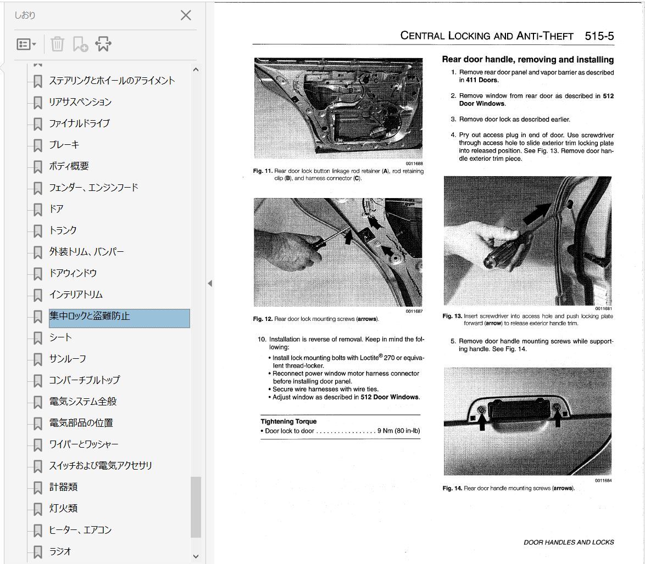
Task: Click Fig. 14 door handle screws photo
Action: [527, 421]
